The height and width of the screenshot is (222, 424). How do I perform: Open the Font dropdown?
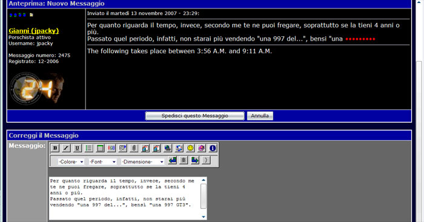pos(102,162)
